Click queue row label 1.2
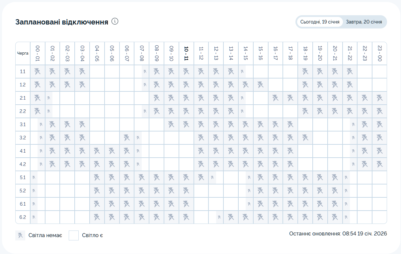 (23, 85)
